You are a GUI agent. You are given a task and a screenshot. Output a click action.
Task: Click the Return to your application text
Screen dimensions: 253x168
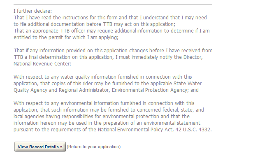click(93, 147)
